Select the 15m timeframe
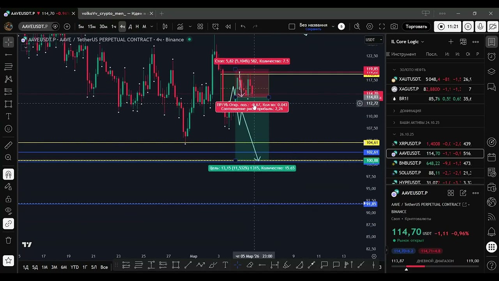499x281 pixels. [x=92, y=27]
